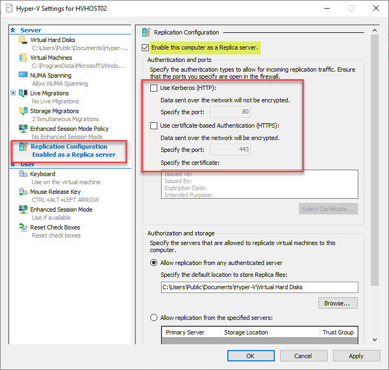Click the Virtual Machines icon
Image resolution: width=389 pixels, height=370 pixels.
pyautogui.click(x=23, y=58)
